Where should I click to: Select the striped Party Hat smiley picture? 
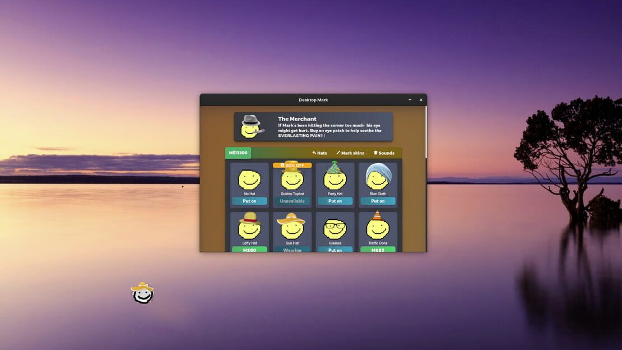tap(335, 176)
